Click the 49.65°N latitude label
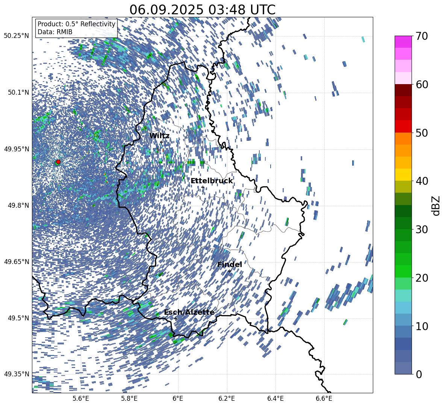The height and width of the screenshot is (406, 445). [17, 261]
